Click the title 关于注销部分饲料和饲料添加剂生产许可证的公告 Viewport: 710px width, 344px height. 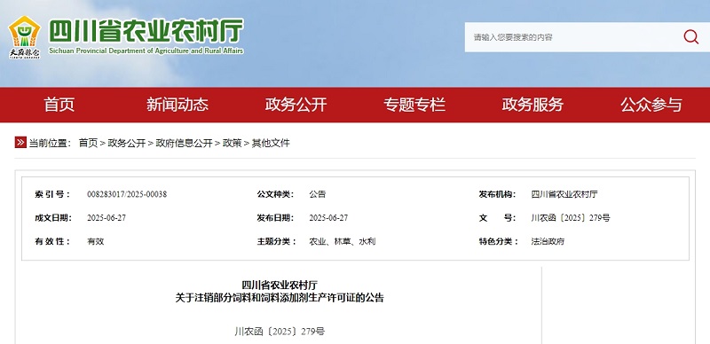click(280, 298)
